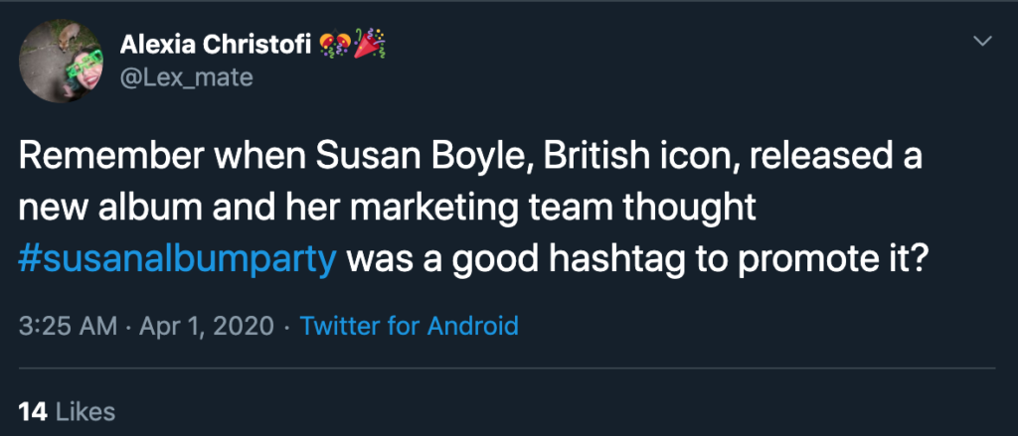Click the word Likes below divider

(x=85, y=410)
